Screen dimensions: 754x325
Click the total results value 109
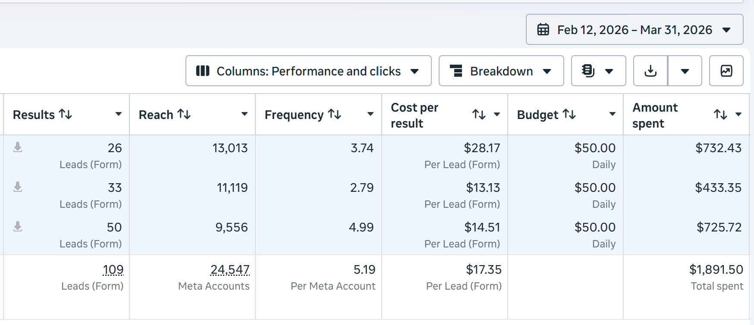(x=113, y=270)
